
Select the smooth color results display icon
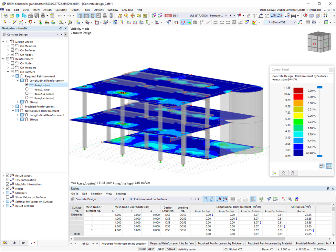189,22
